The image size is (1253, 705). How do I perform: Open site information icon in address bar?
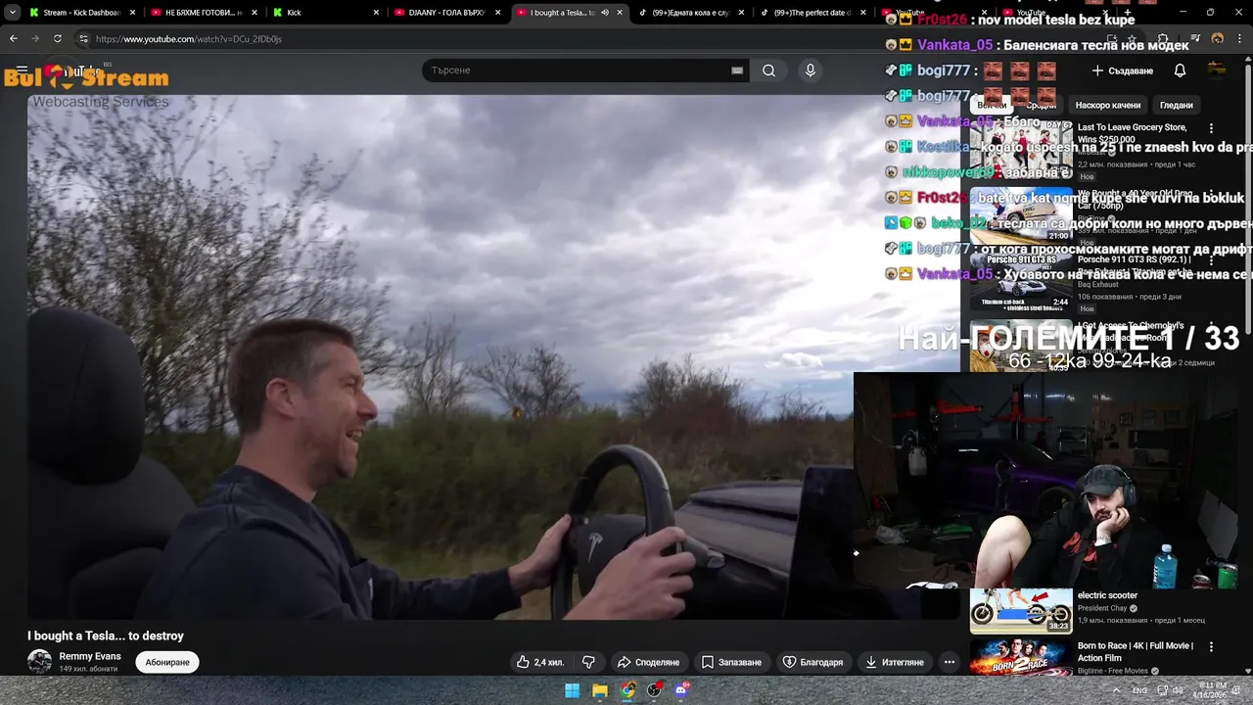point(83,39)
